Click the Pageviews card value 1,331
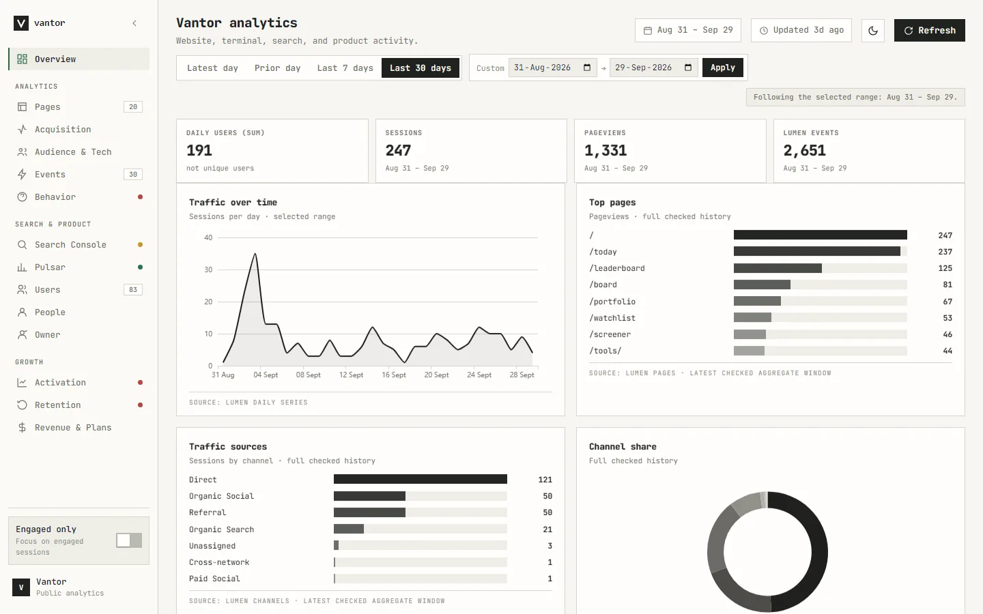 606,151
